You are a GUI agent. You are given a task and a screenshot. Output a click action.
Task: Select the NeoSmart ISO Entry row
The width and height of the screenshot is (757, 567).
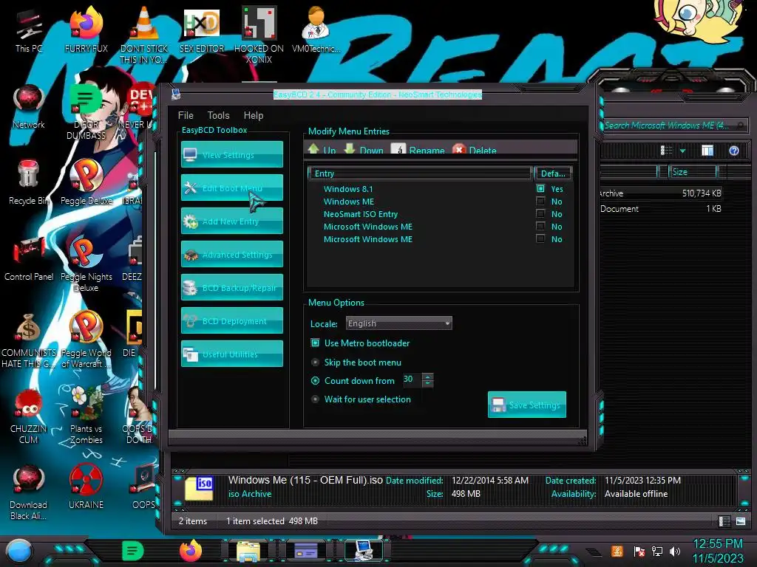tap(361, 214)
